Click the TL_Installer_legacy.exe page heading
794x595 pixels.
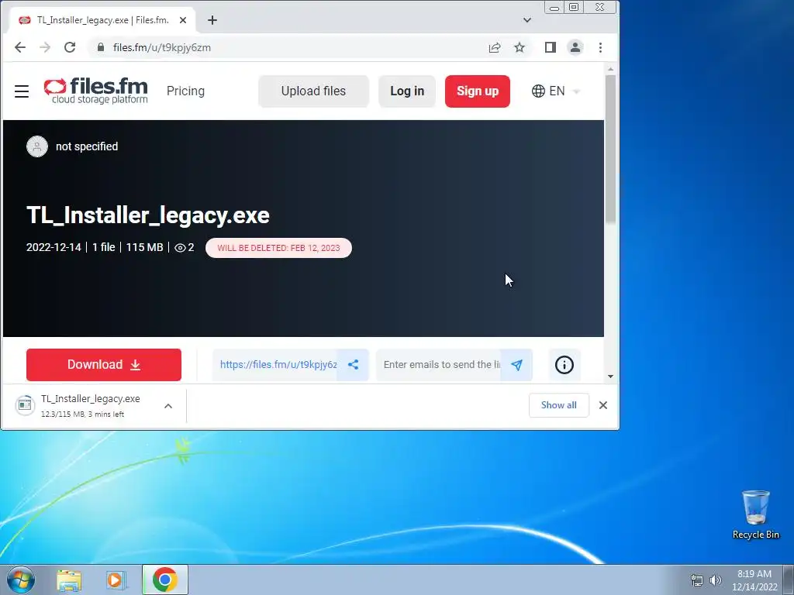pos(148,215)
